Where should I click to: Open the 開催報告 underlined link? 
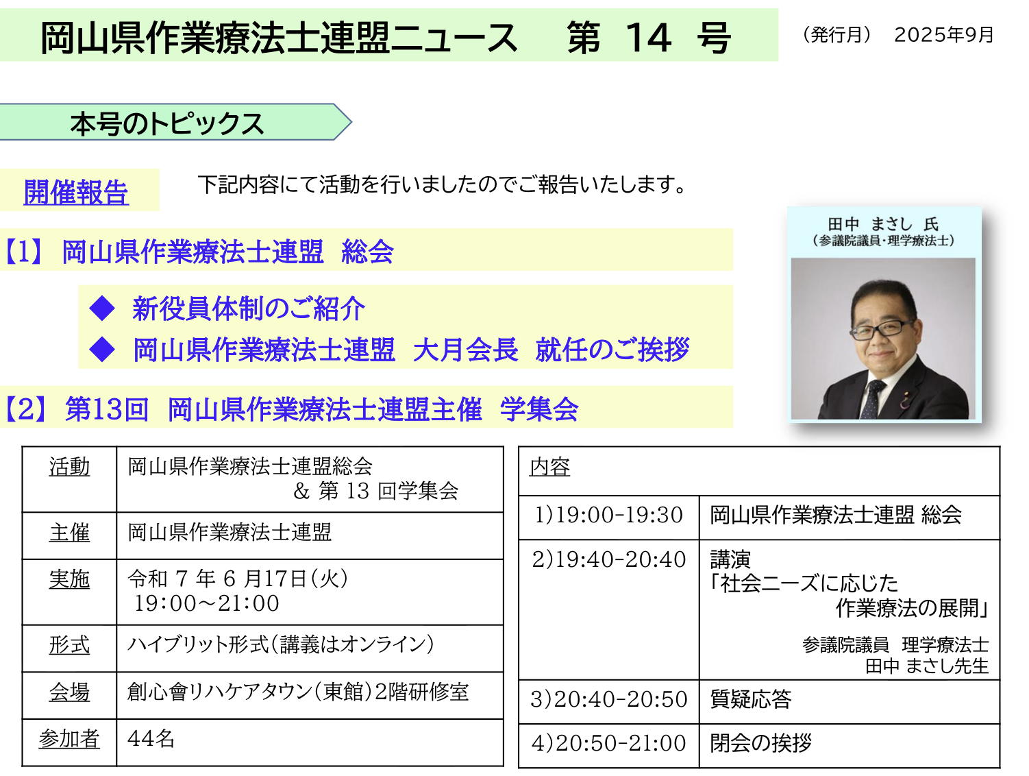[76, 192]
